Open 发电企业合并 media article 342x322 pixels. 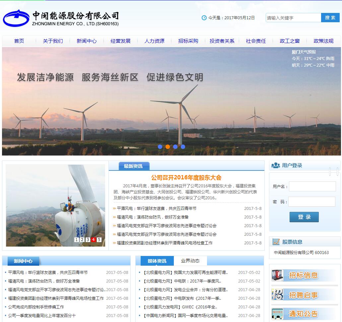[x=185, y=290]
